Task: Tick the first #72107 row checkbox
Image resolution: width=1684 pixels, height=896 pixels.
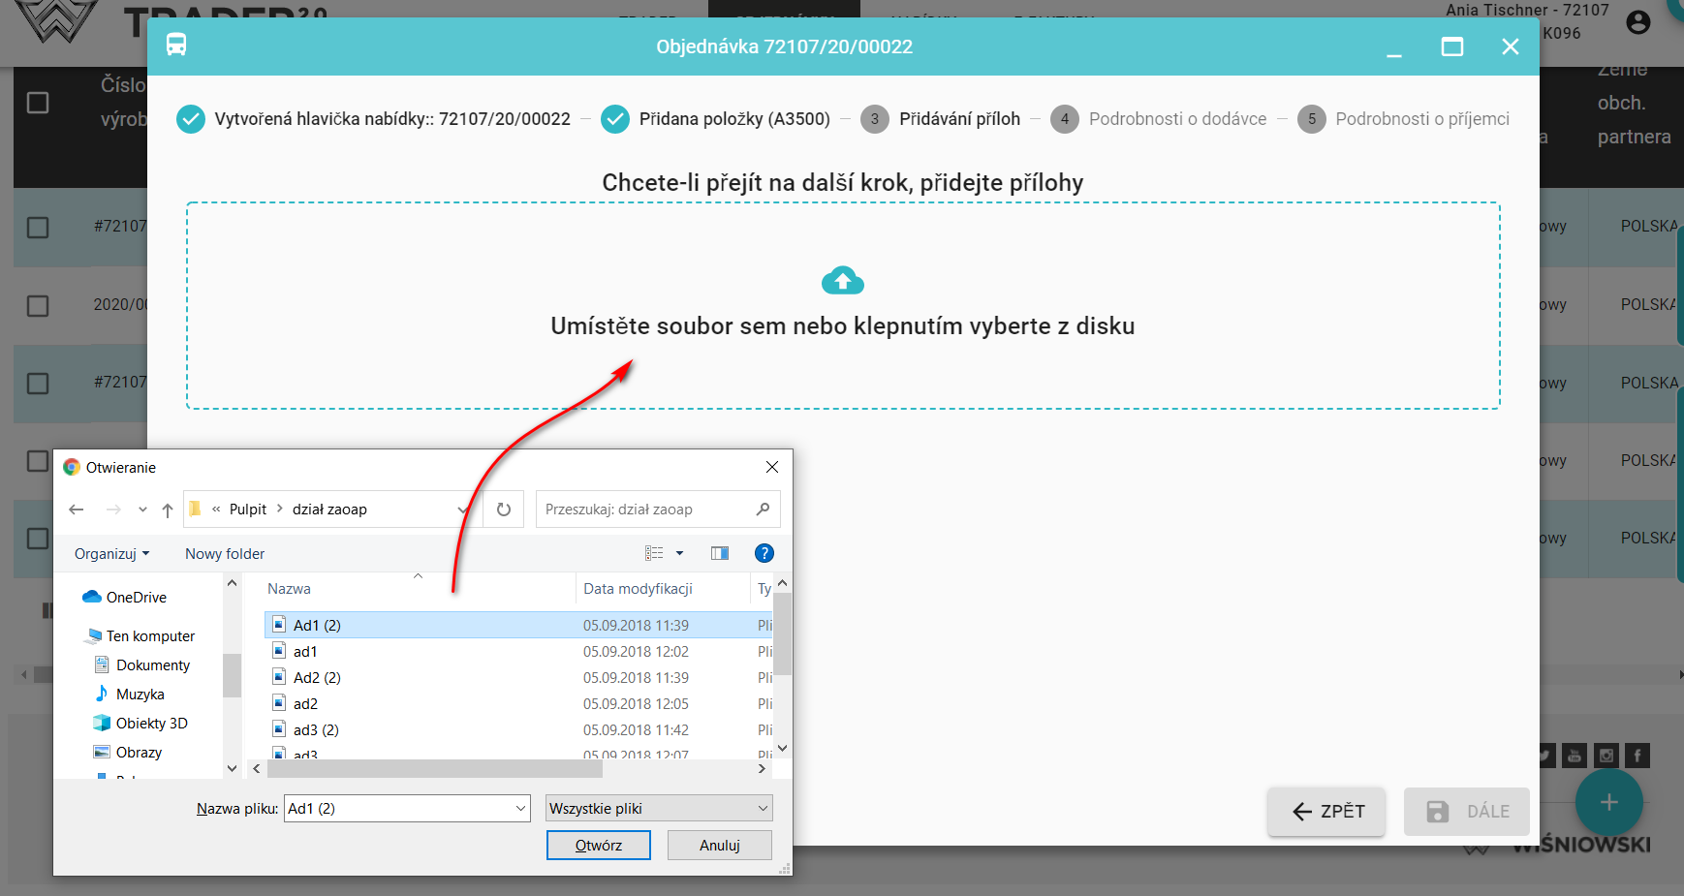Action: click(38, 228)
